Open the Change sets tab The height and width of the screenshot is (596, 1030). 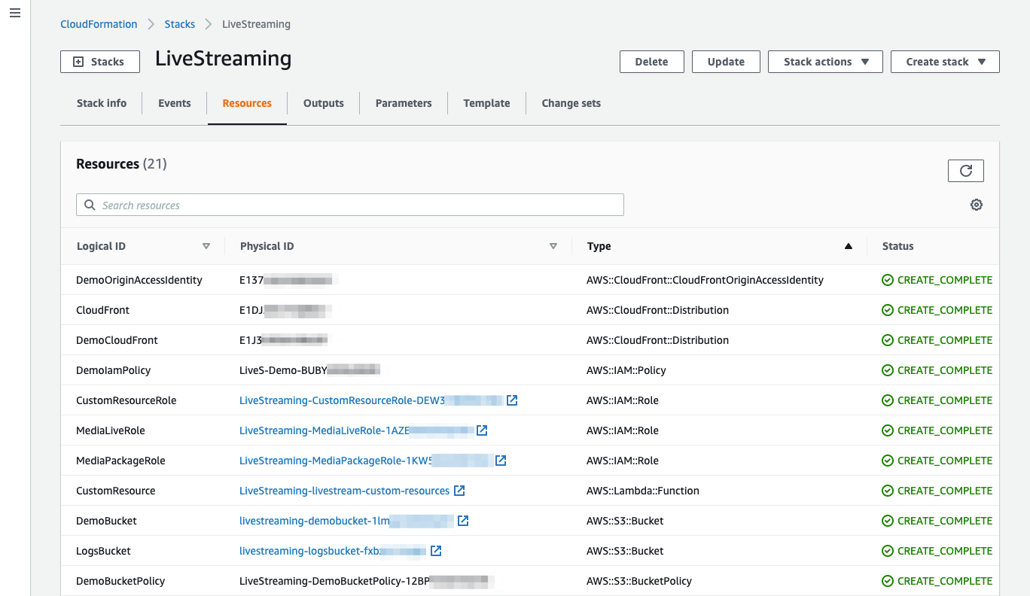[571, 103]
